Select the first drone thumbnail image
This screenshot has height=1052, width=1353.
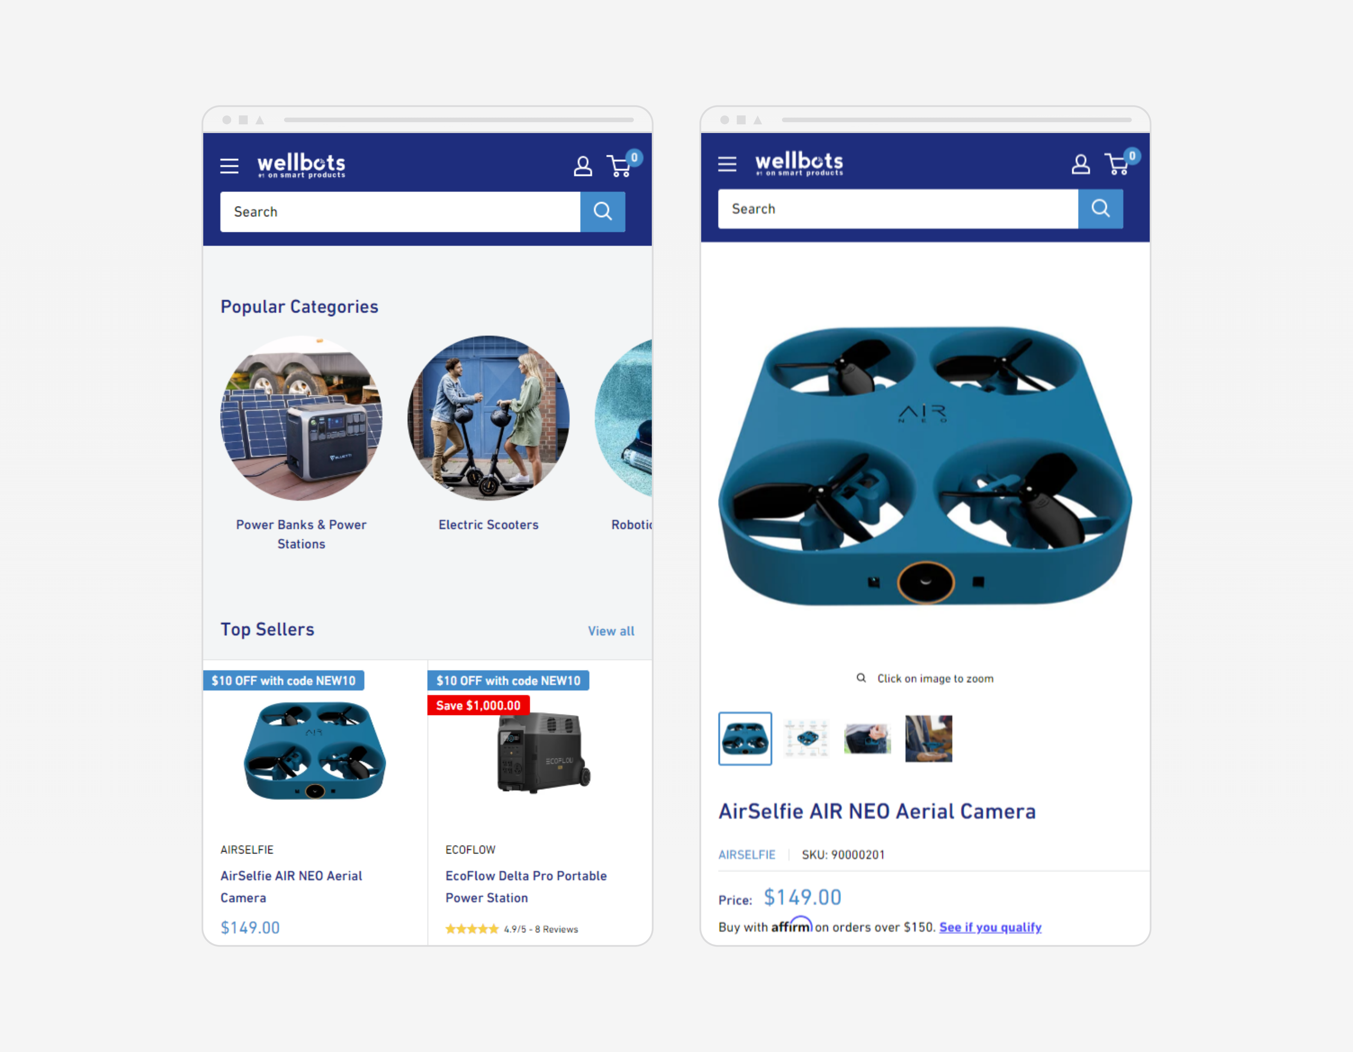pyautogui.click(x=745, y=739)
